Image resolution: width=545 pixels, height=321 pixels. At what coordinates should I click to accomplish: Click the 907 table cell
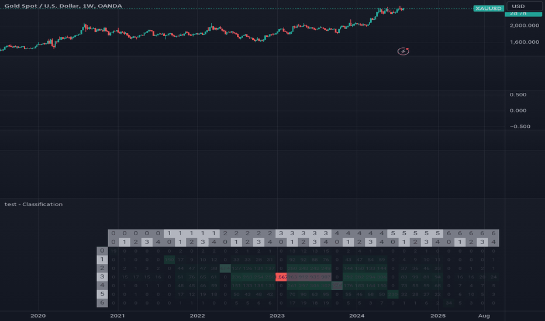tap(326, 277)
